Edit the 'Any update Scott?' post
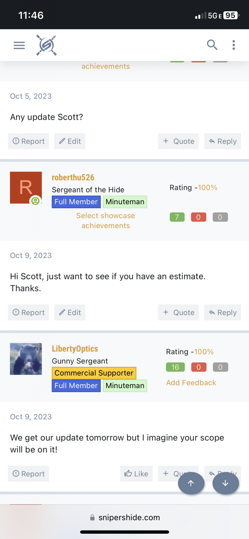The height and width of the screenshot is (539, 249). pyautogui.click(x=70, y=141)
